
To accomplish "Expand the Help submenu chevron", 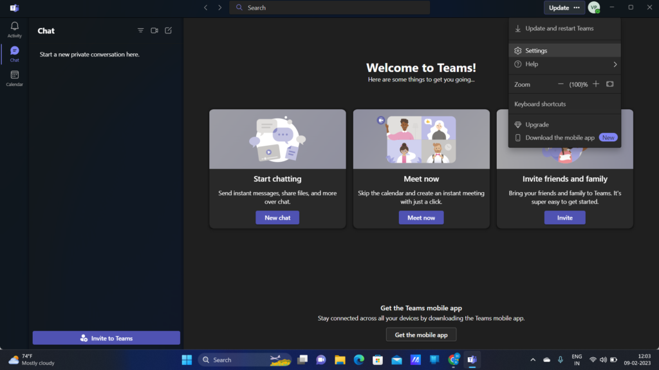I will (x=615, y=64).
